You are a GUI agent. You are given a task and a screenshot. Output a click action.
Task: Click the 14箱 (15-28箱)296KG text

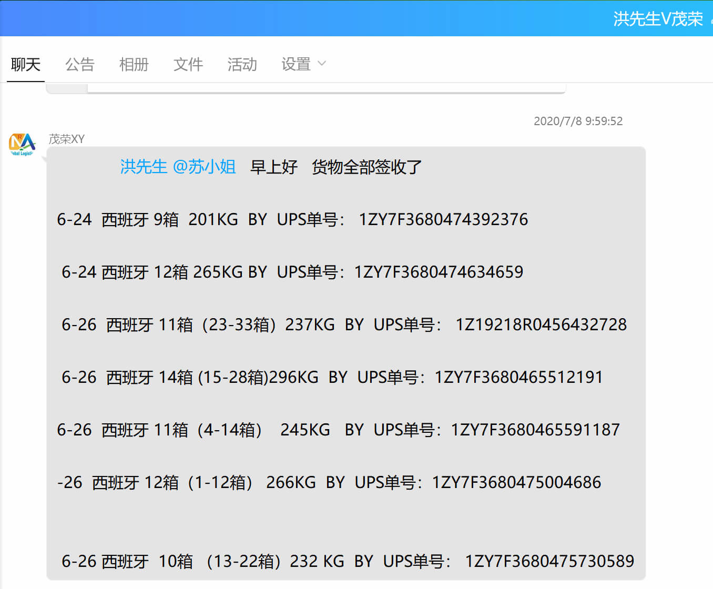click(238, 377)
